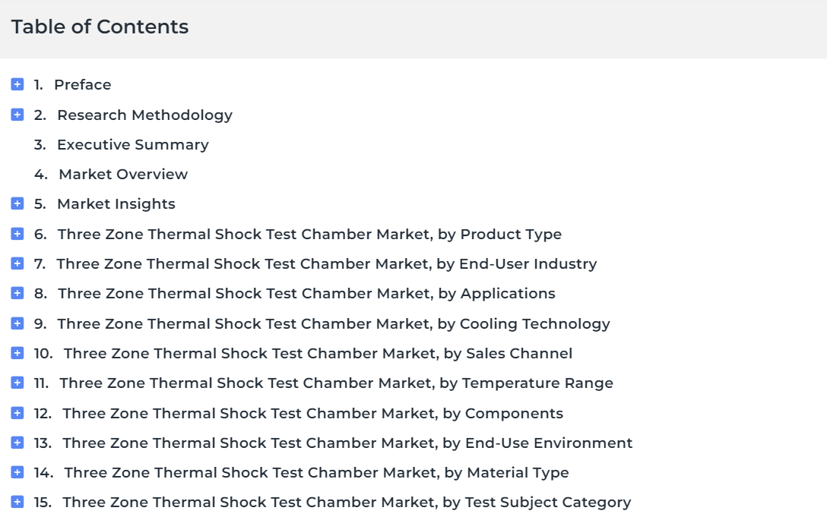The width and height of the screenshot is (827, 517).
Task: Select chapter 6 by Product Type title
Action: click(x=309, y=234)
